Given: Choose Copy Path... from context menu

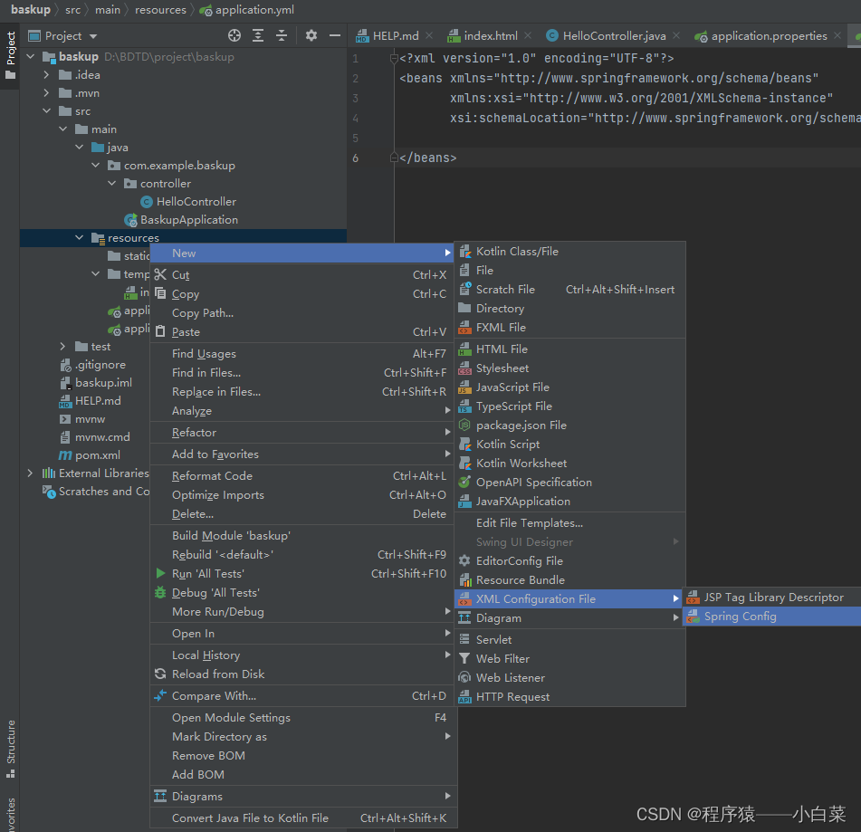Looking at the screenshot, I should 303,313.
